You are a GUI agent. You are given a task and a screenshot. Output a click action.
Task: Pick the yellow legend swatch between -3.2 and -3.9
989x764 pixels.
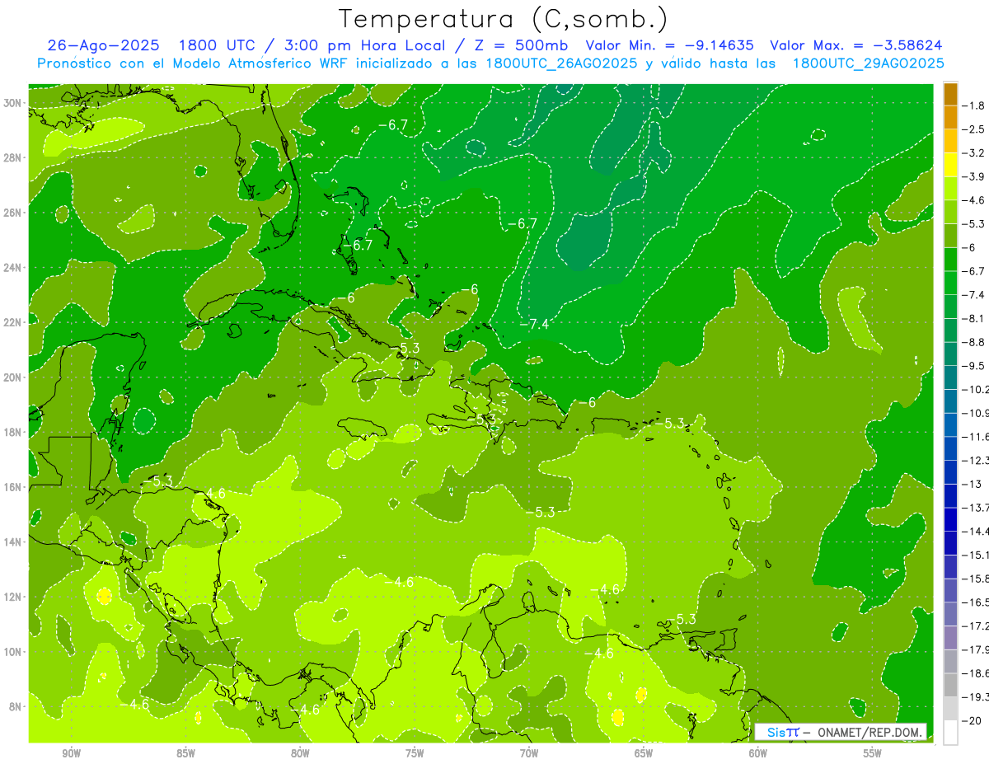point(950,165)
